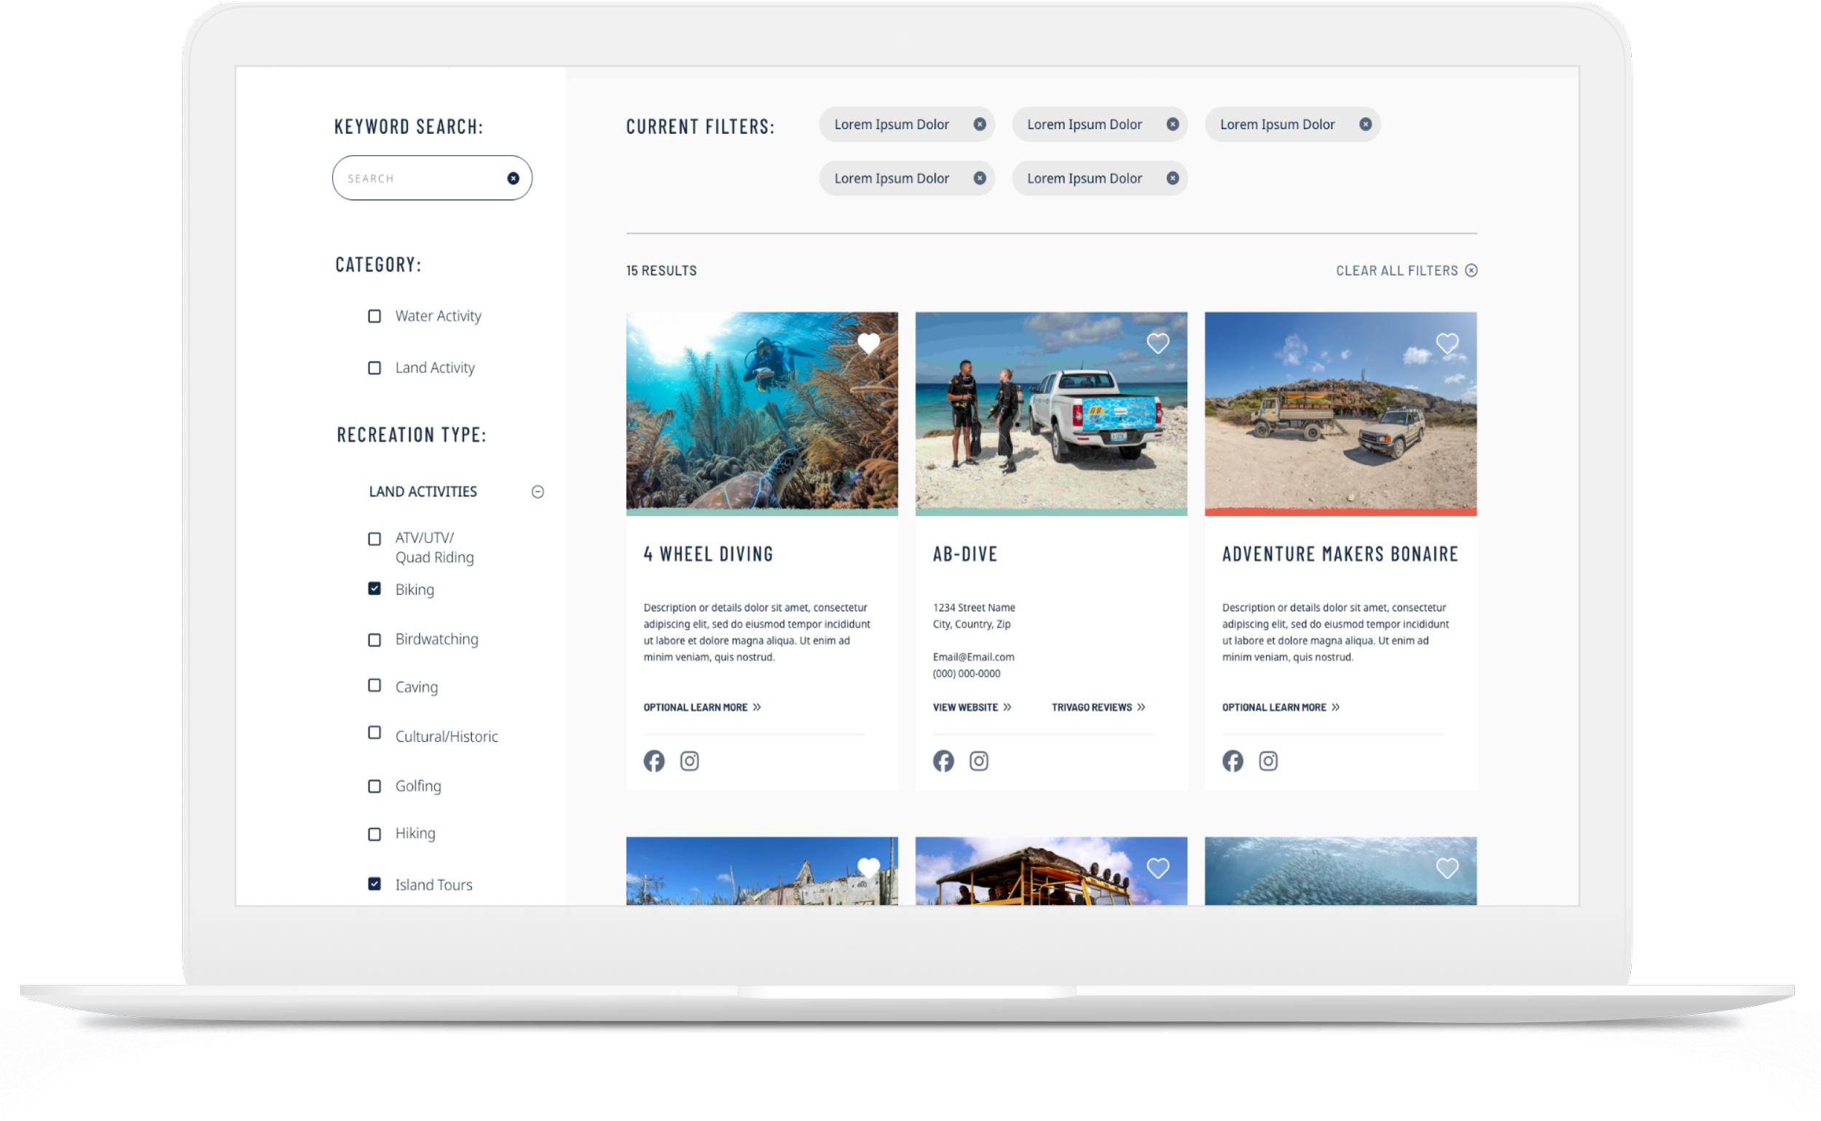
Task: Open Facebook link on 4 Wheel Diving
Action: pyautogui.click(x=653, y=761)
